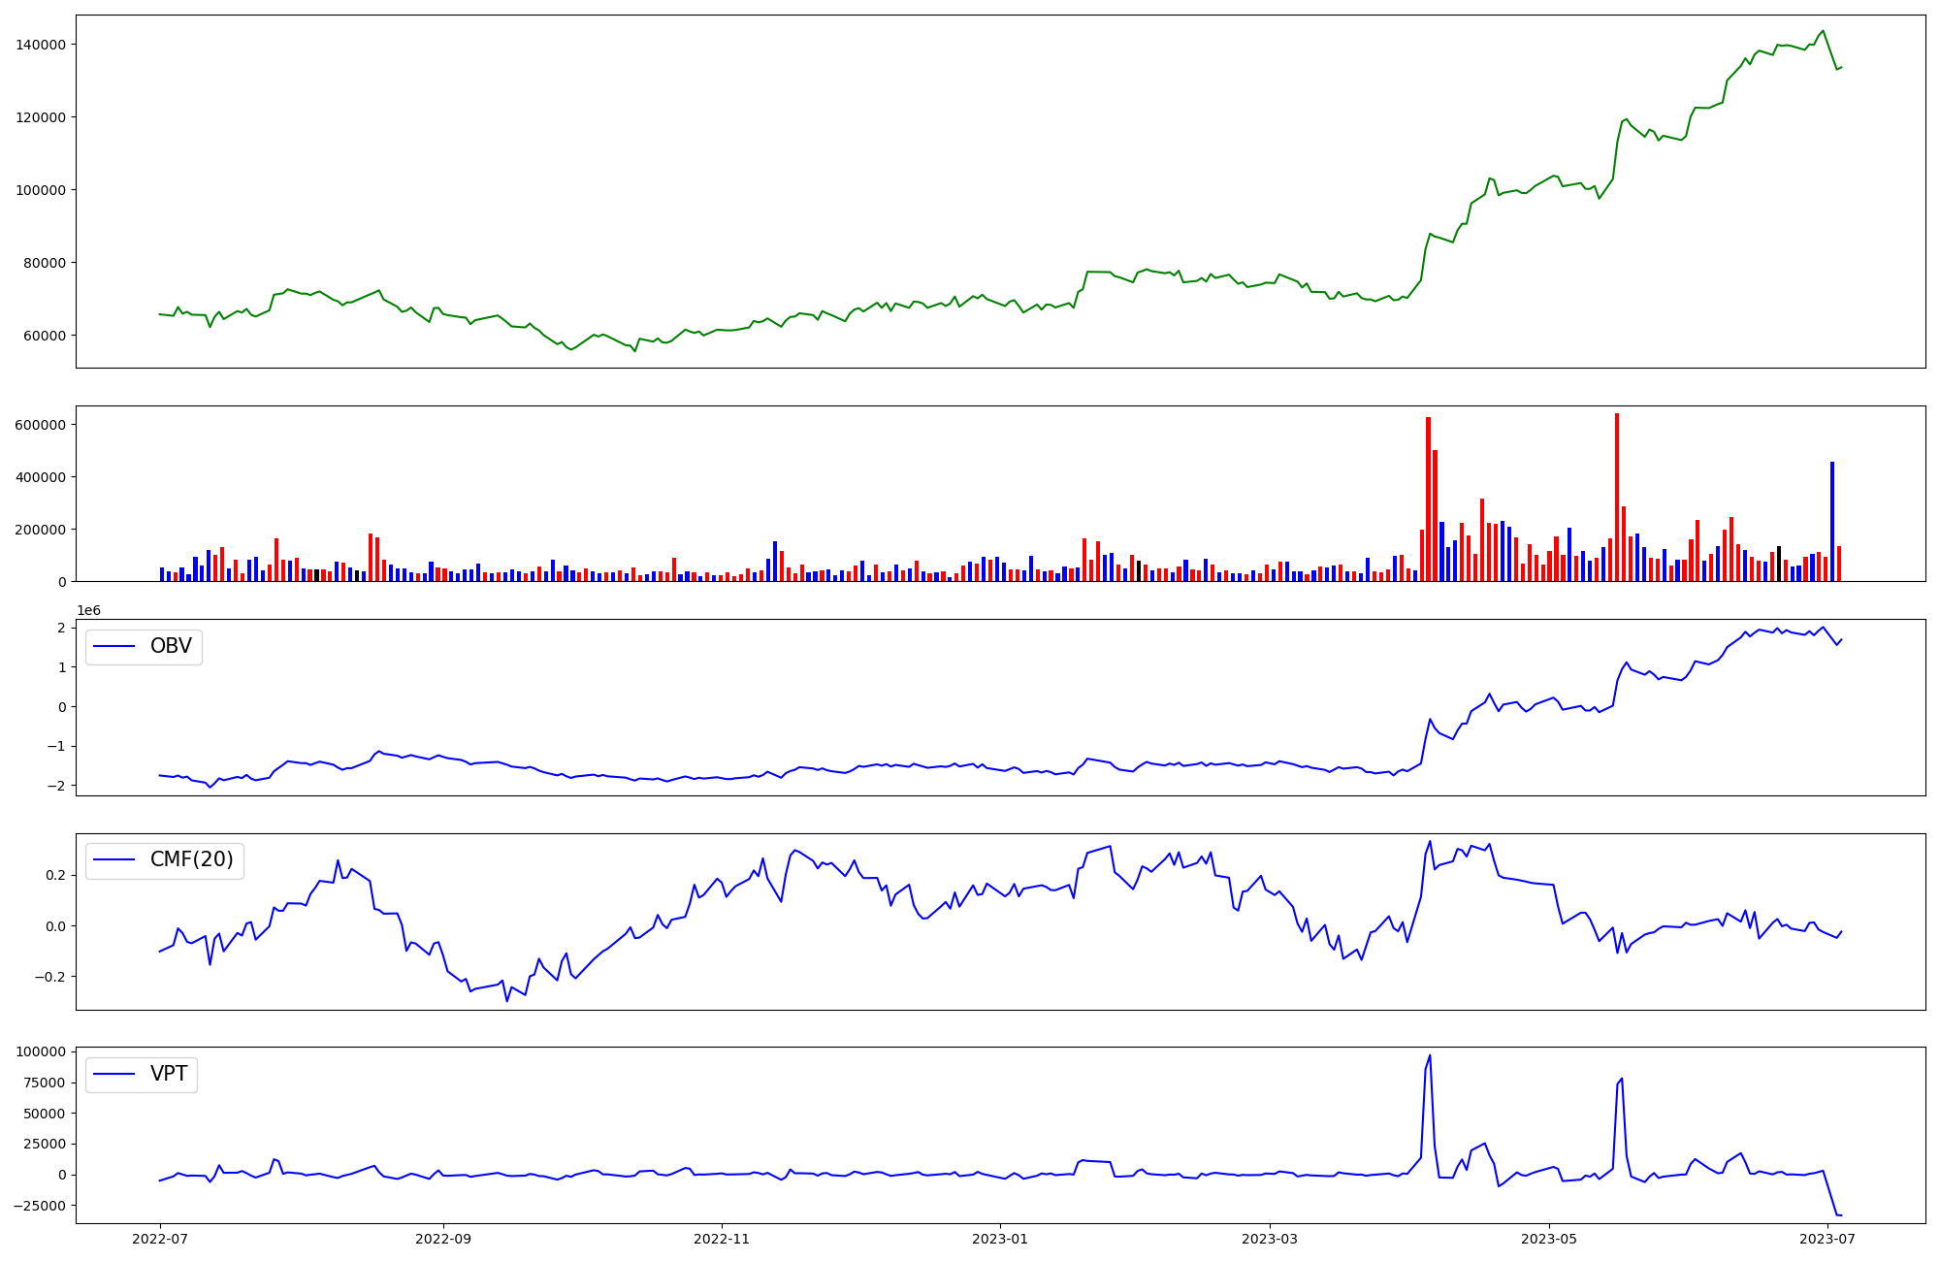Screen dimensions: 1940x1261
Task: Click the 75000 label on VPT axis
Action: pyautogui.click(x=44, y=1083)
